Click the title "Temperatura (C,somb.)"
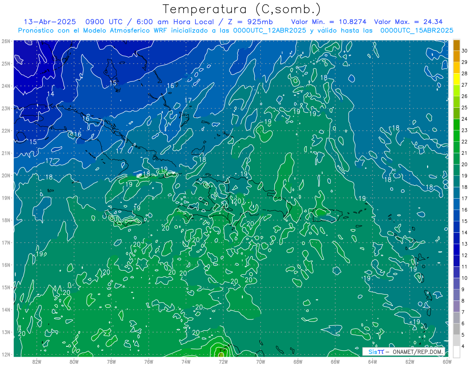 242,9
